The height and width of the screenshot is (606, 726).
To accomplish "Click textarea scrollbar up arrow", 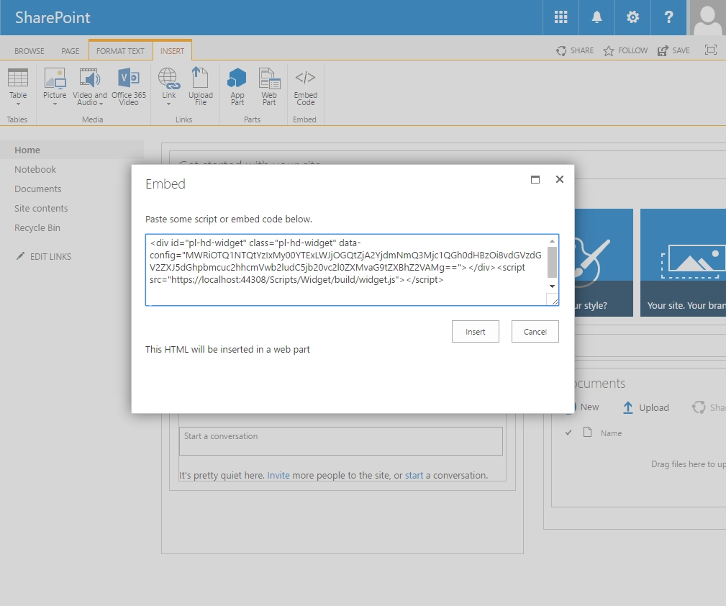I will pyautogui.click(x=552, y=241).
